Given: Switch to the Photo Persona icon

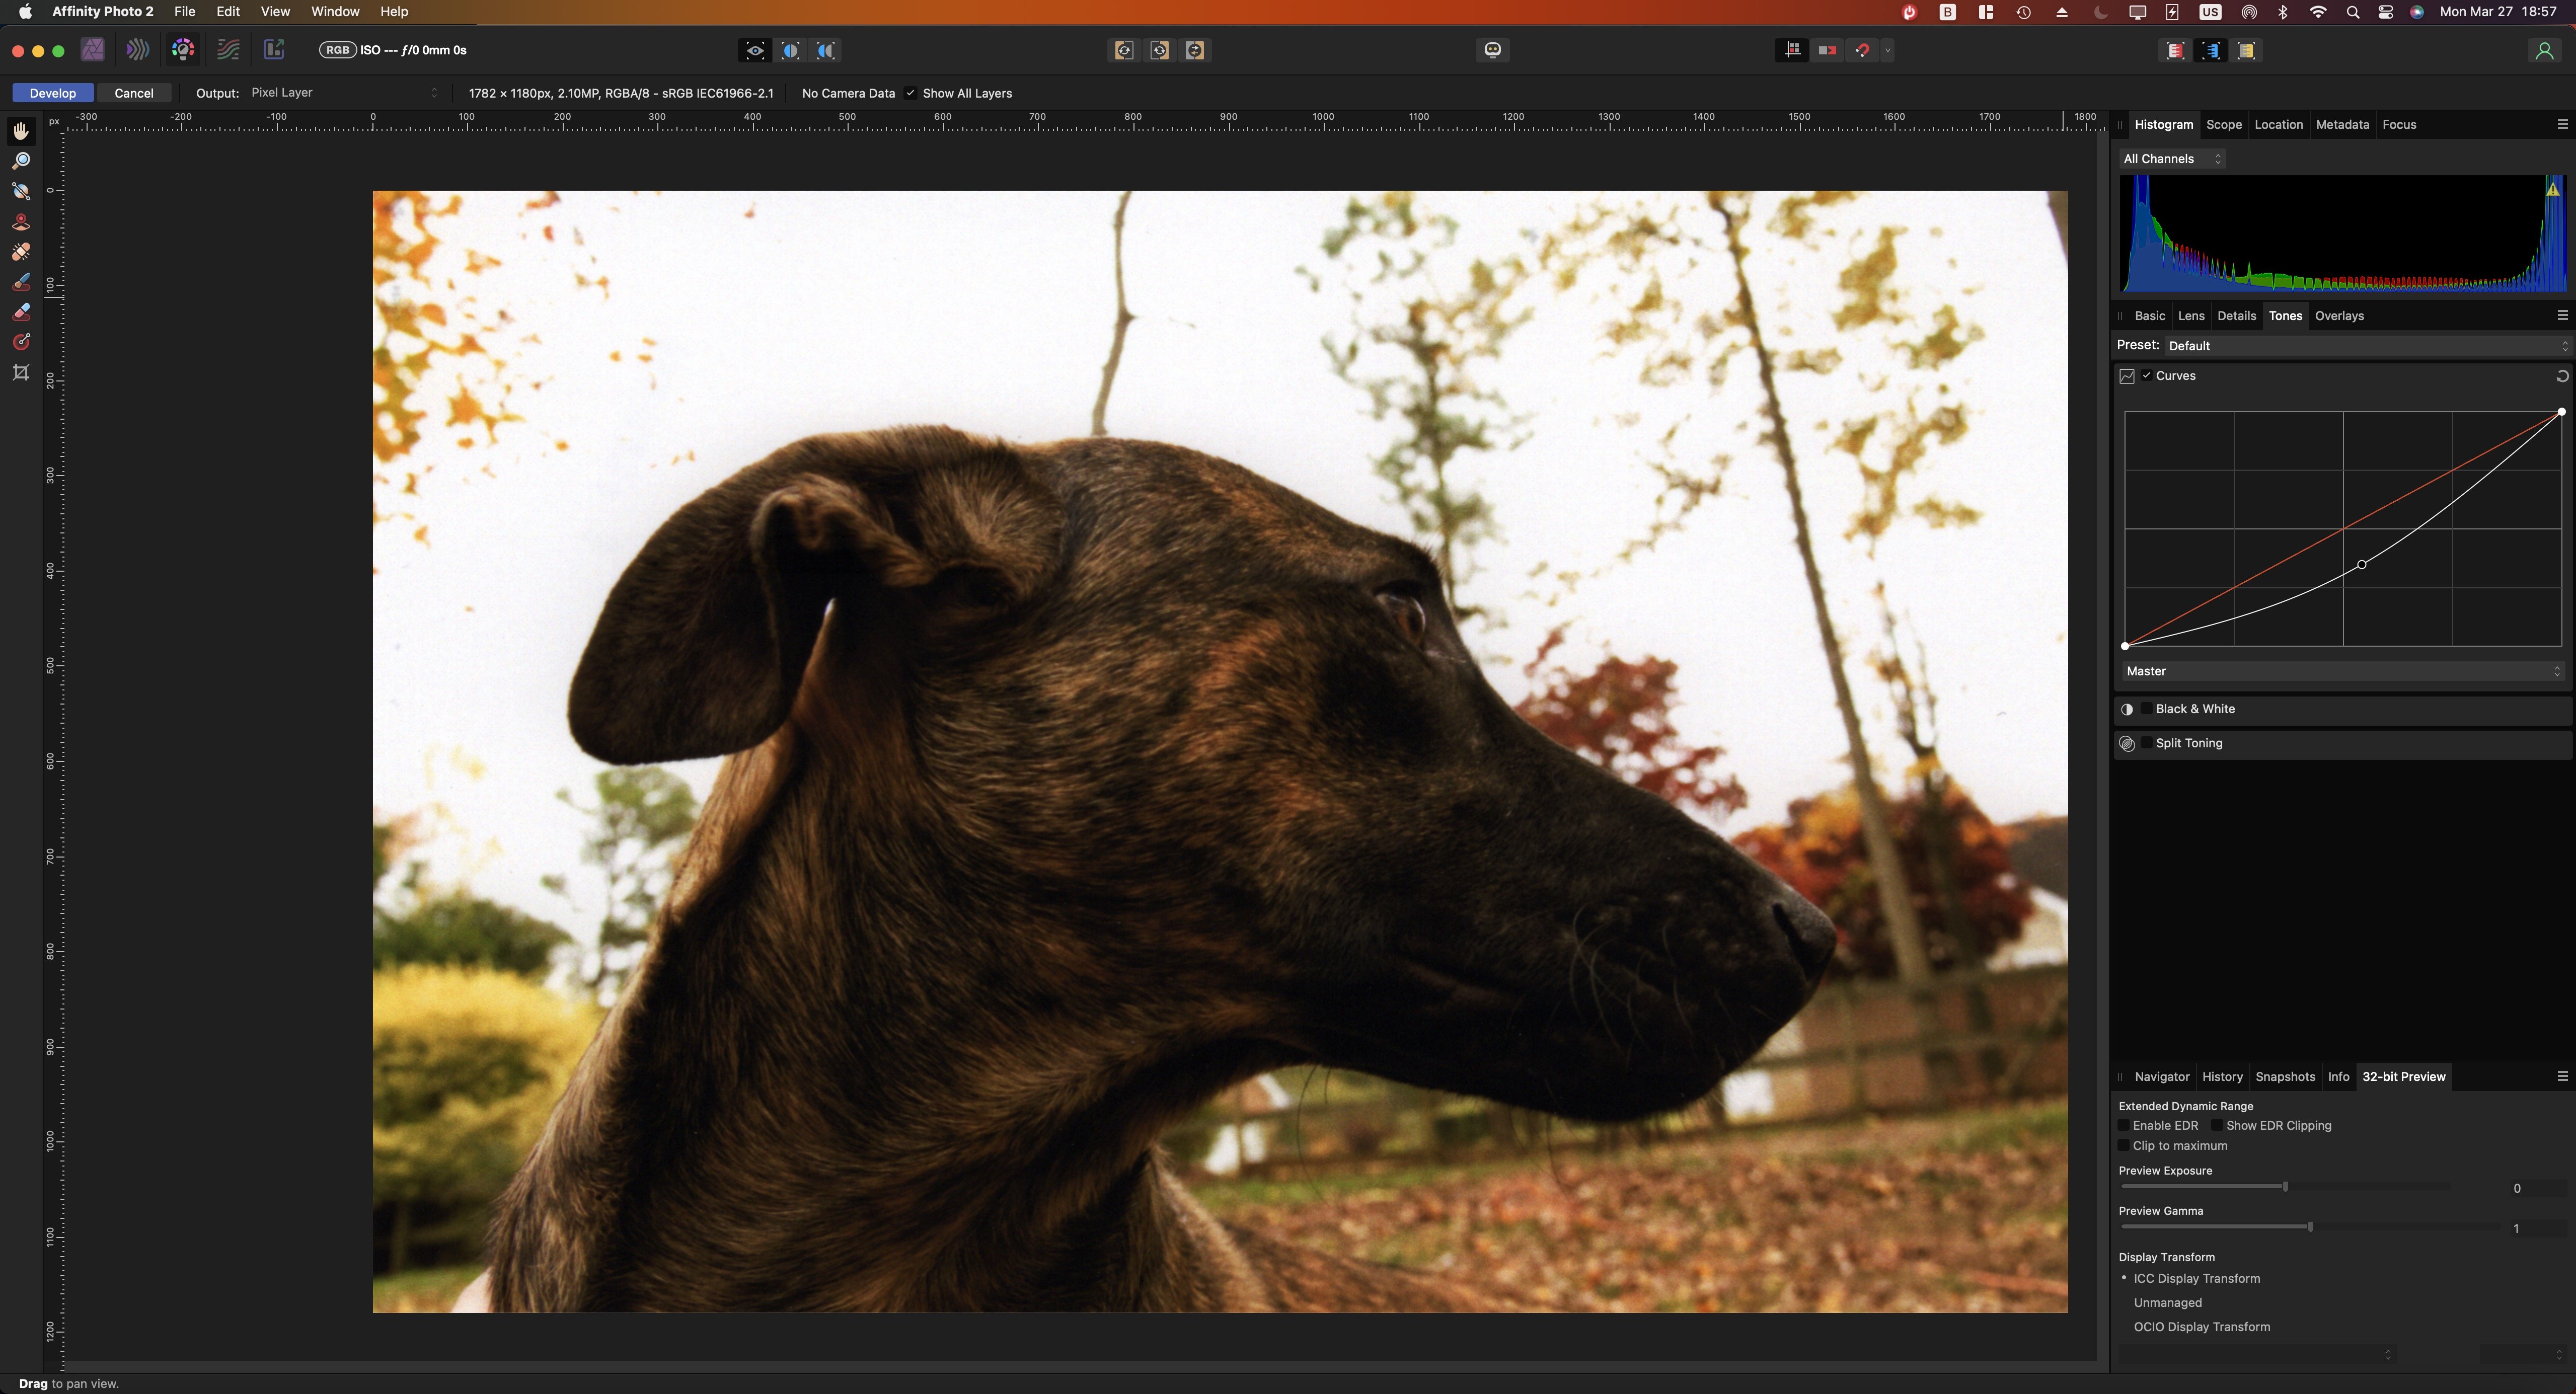Looking at the screenshot, I should click(x=93, y=50).
